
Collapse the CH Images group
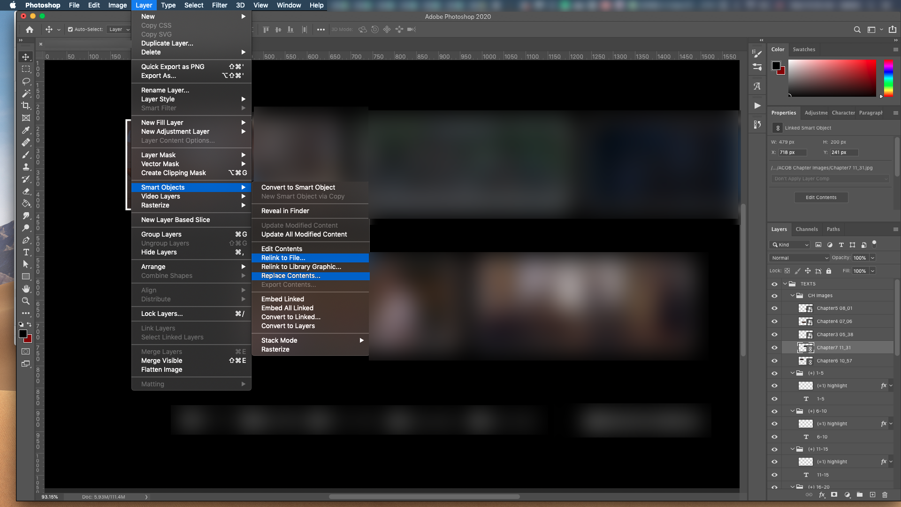click(793, 296)
